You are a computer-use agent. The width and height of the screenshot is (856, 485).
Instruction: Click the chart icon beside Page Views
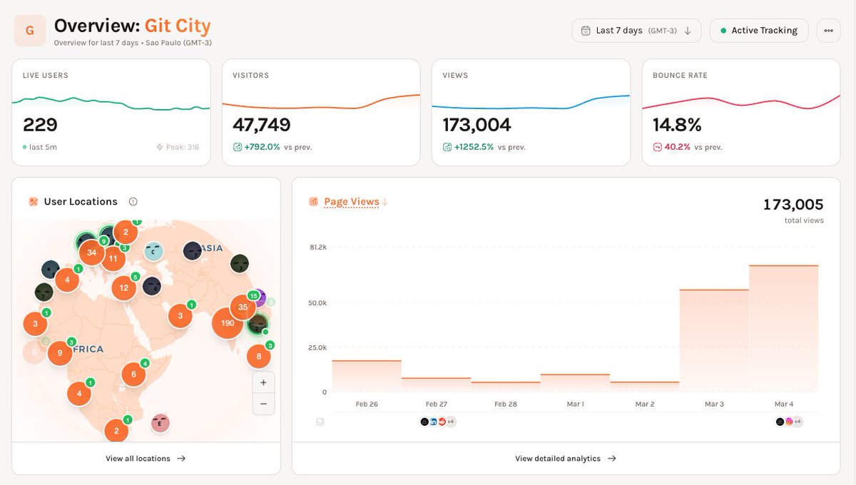(x=313, y=202)
